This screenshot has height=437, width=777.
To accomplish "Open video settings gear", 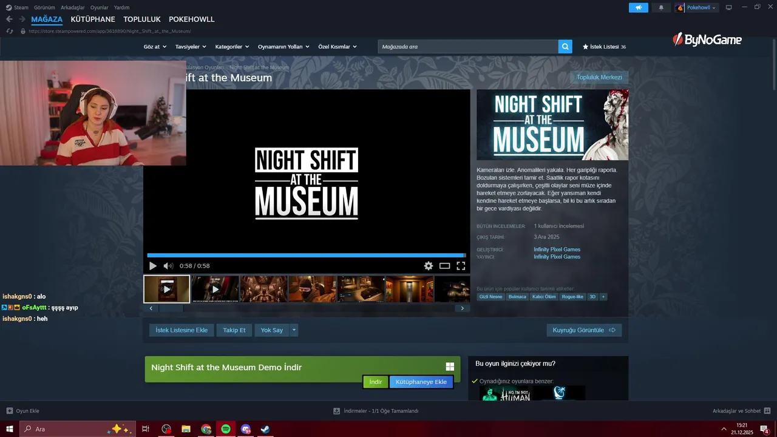I will point(429,266).
